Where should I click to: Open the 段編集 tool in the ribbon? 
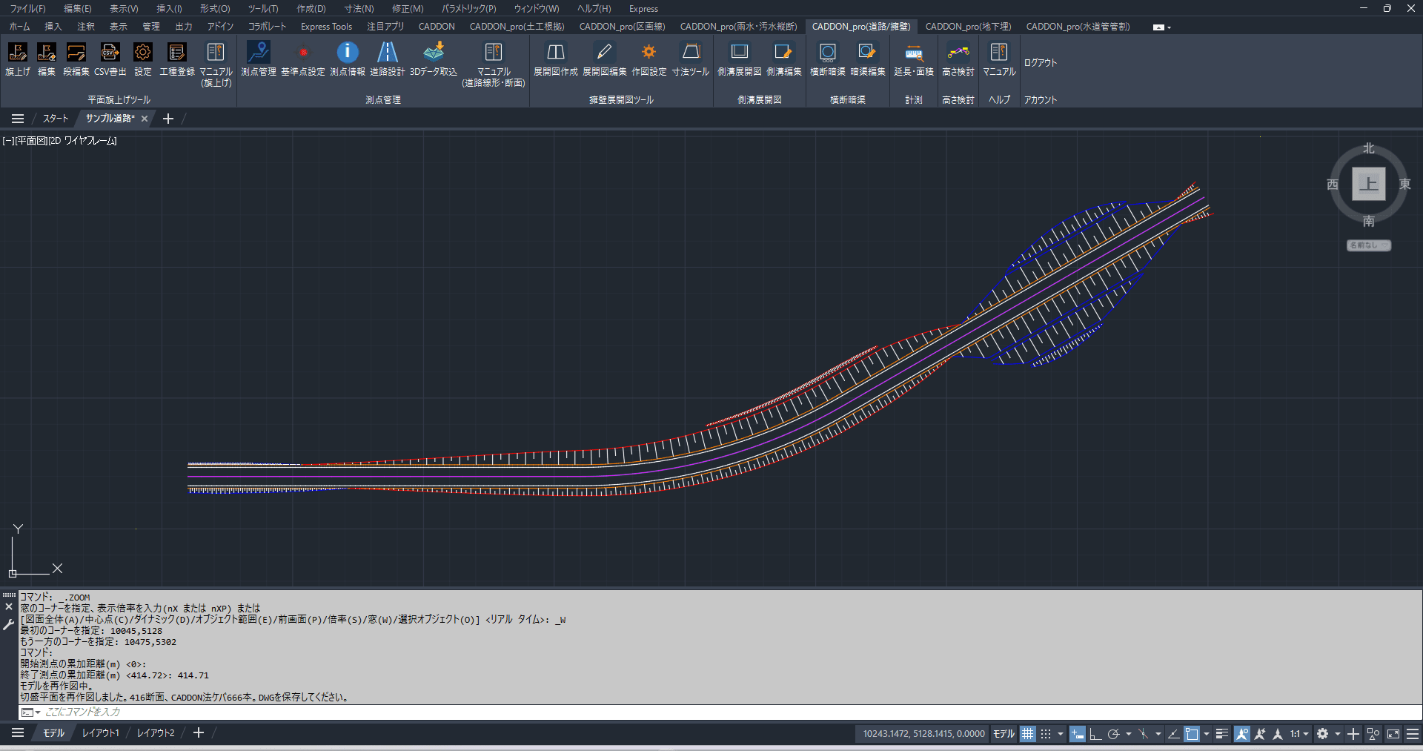click(76, 59)
